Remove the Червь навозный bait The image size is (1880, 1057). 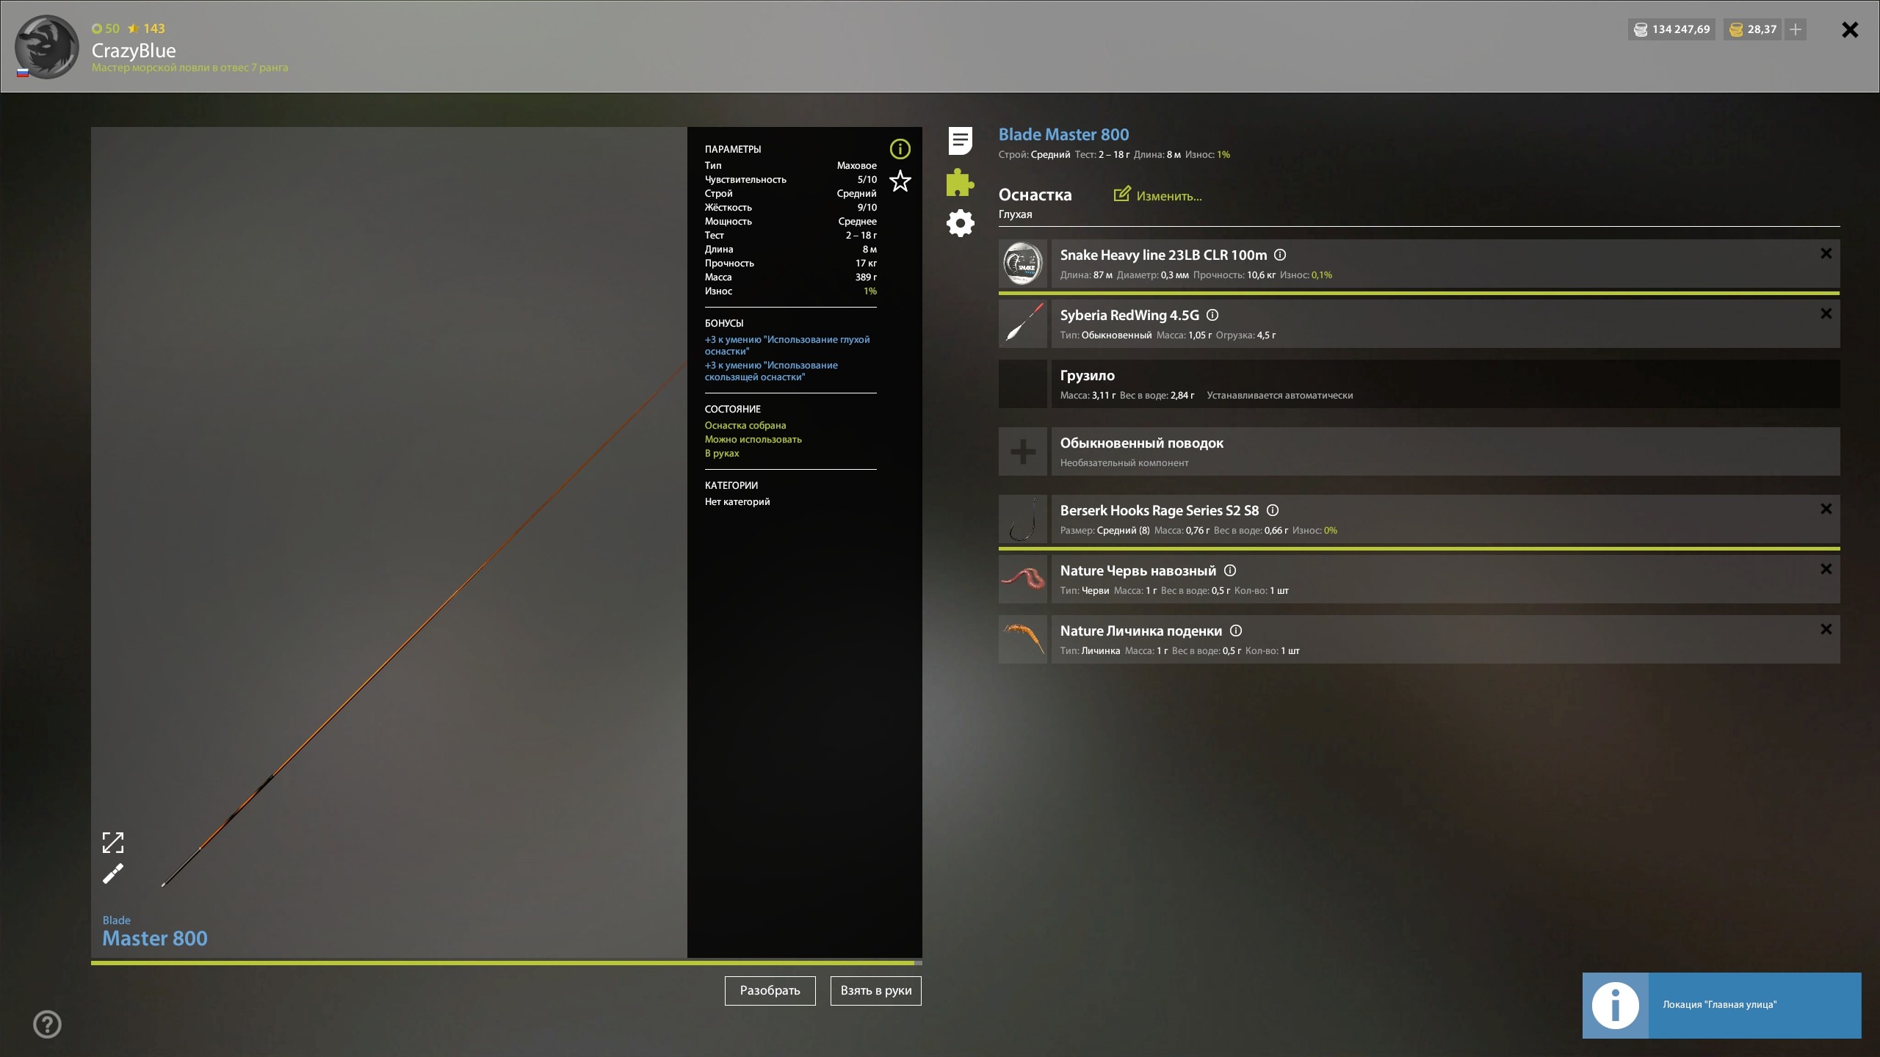(x=1826, y=569)
